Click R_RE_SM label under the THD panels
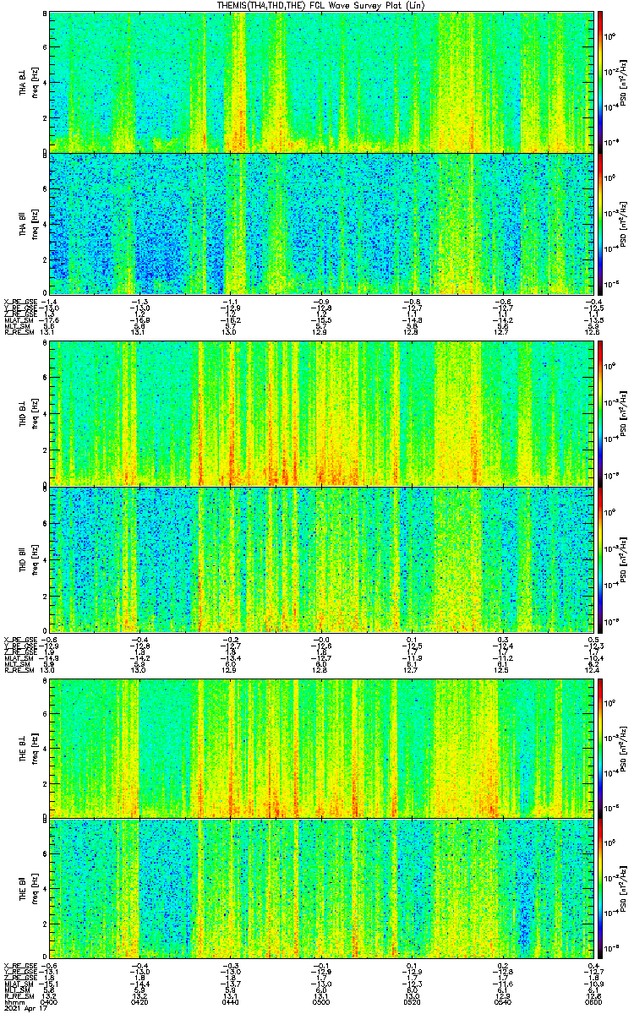This screenshot has width=634, height=1014. pos(19,670)
